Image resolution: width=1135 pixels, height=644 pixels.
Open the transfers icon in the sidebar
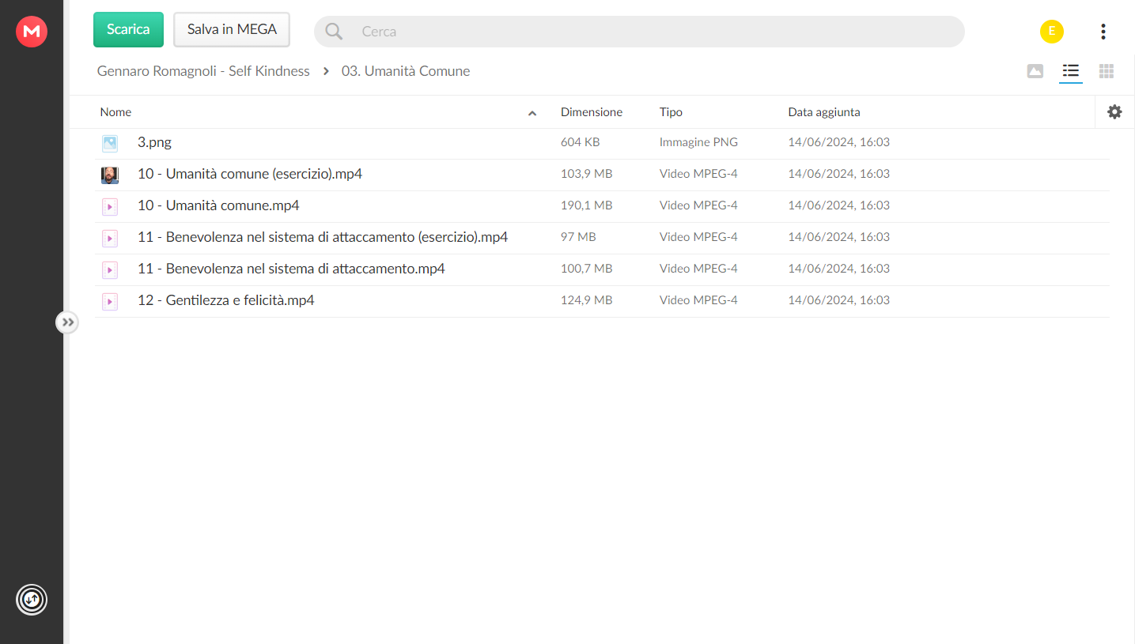[32, 600]
